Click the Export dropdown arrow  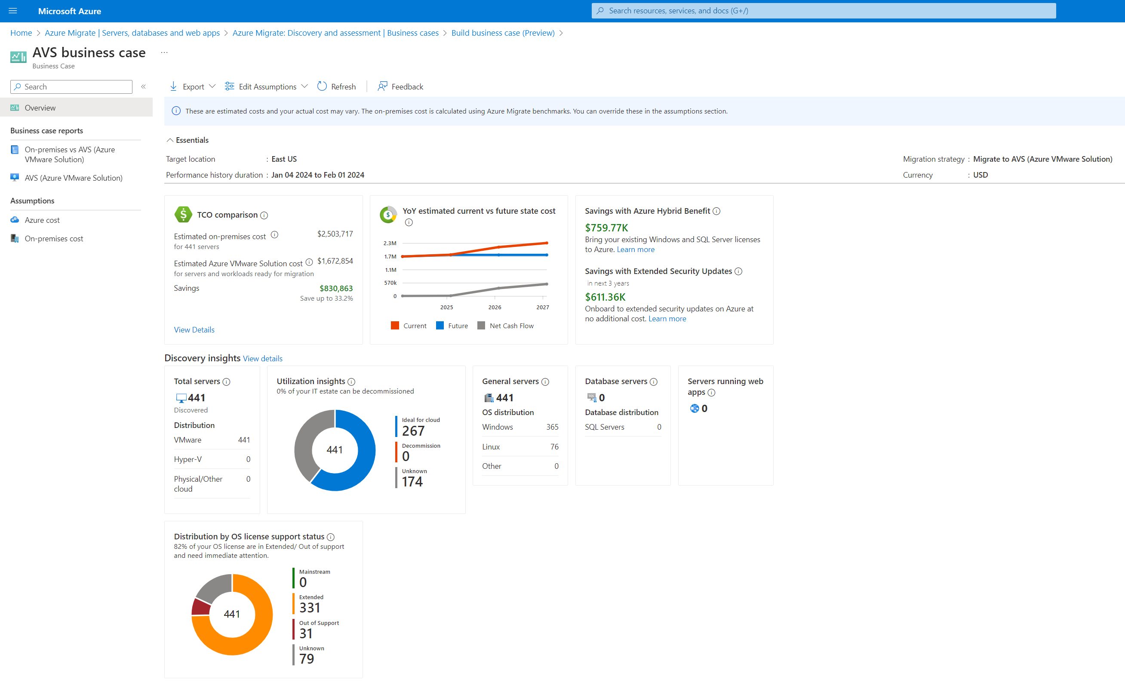click(x=211, y=86)
